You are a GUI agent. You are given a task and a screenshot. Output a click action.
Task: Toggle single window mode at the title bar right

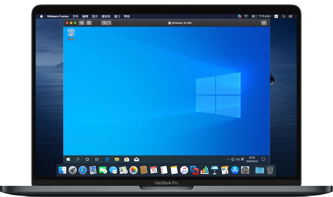pos(264,23)
